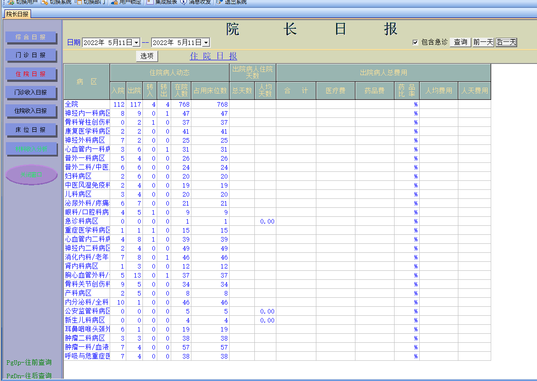This screenshot has height=381, width=537.
Task: Open 门诊日报 in the sidebar
Action: point(31,55)
